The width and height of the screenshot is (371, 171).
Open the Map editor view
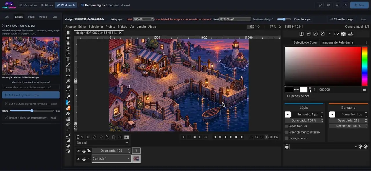pyautogui.click(x=28, y=5)
